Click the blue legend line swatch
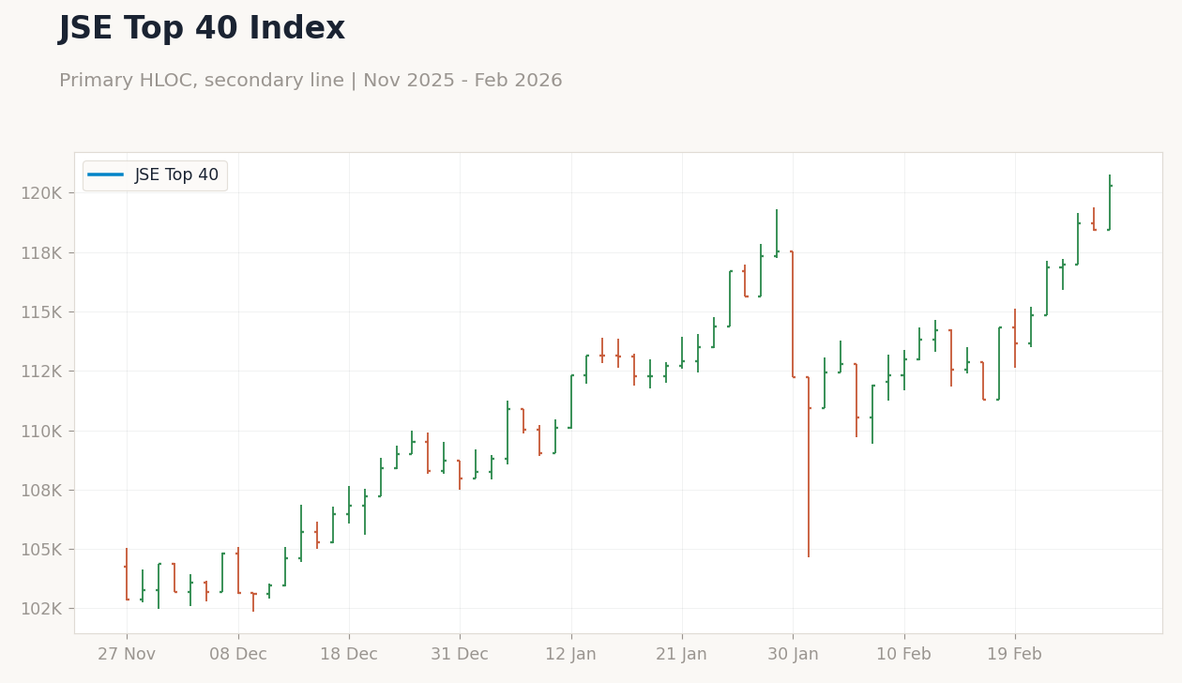Image resolution: width=1182 pixels, height=683 pixels. [x=105, y=175]
